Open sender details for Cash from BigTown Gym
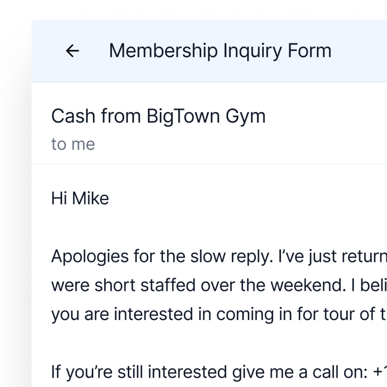The height and width of the screenshot is (387, 387). 159,115
